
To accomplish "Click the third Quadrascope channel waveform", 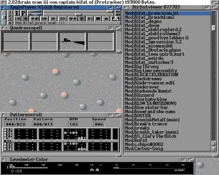I will tap(72, 42).
